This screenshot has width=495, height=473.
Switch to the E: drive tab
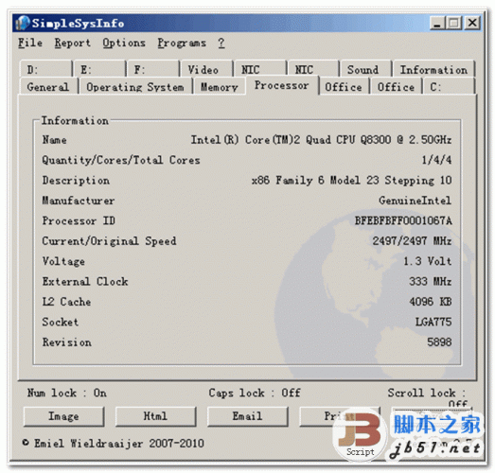[99, 69]
